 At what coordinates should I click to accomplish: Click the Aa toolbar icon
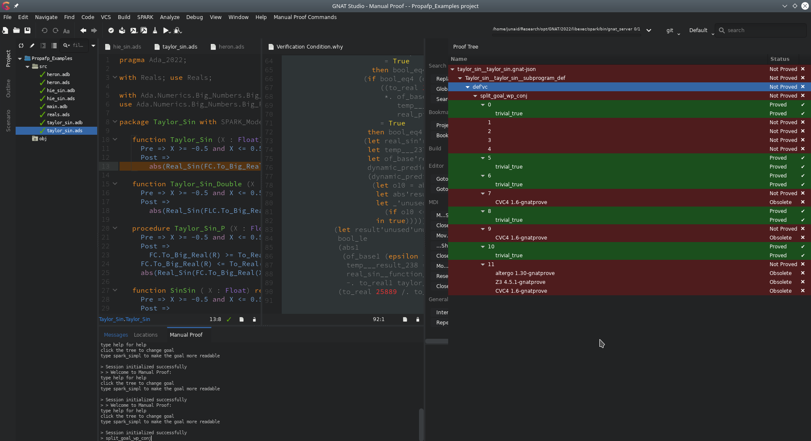[x=66, y=31]
